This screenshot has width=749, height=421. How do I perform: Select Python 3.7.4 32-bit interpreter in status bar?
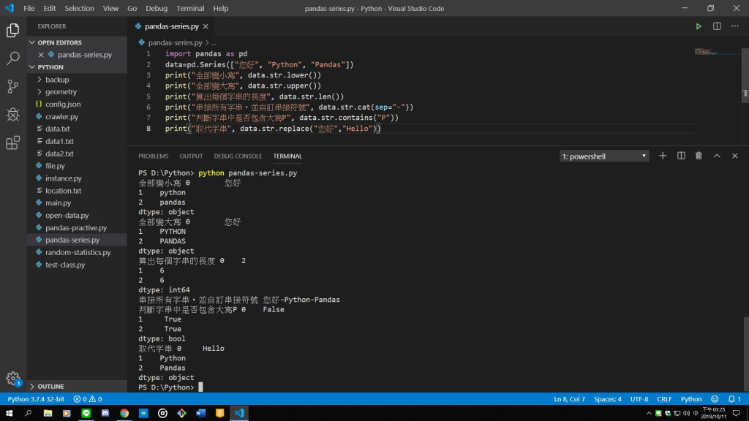(x=36, y=399)
